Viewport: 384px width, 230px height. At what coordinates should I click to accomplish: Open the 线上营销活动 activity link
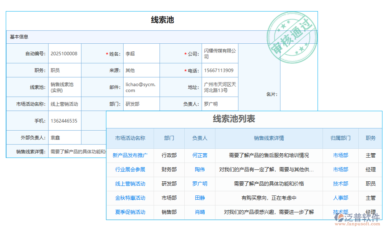[130, 184]
